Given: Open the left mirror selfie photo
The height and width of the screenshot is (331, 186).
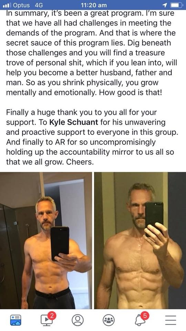Looking at the screenshot, I should coord(46,240).
